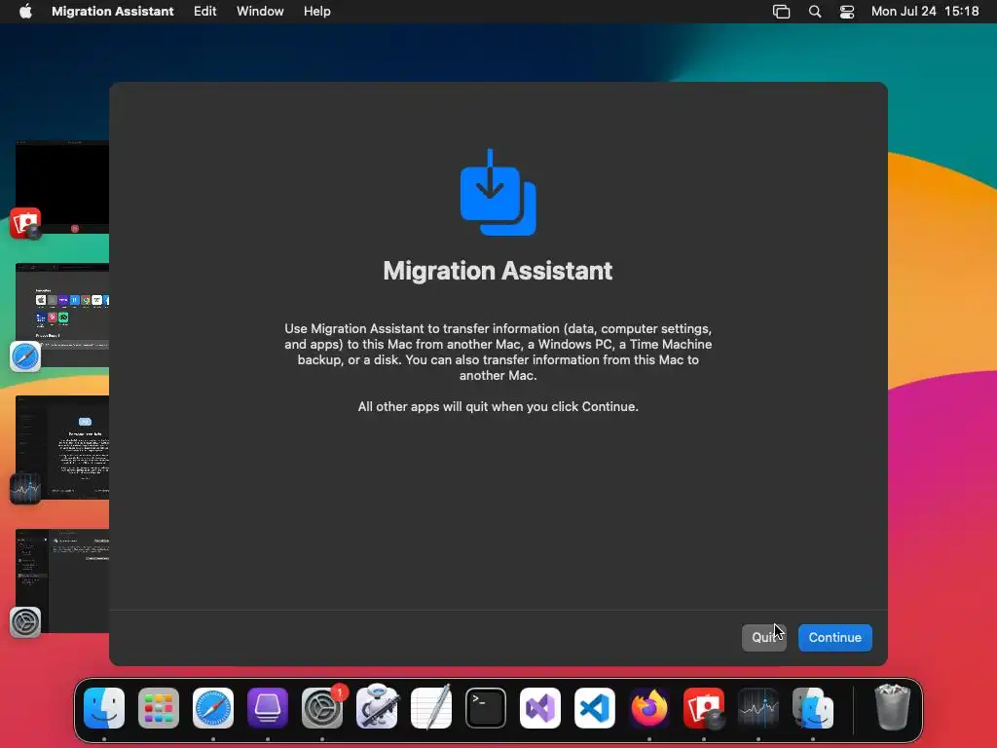997x748 pixels.
Task: Open Spotlight search
Action: [815, 12]
